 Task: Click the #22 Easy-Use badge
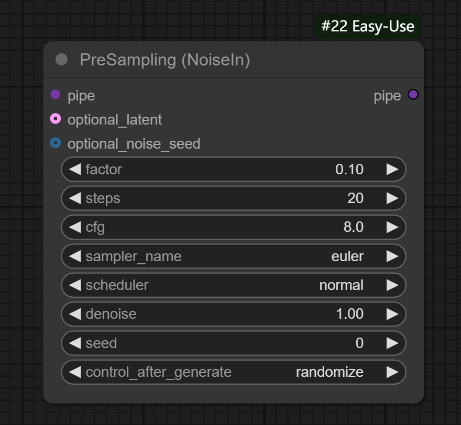pos(368,27)
